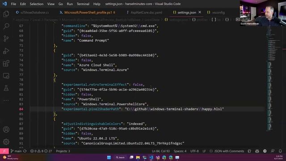The image size is (286, 161).
Task: Open the Edit menu
Action: tap(23, 4)
